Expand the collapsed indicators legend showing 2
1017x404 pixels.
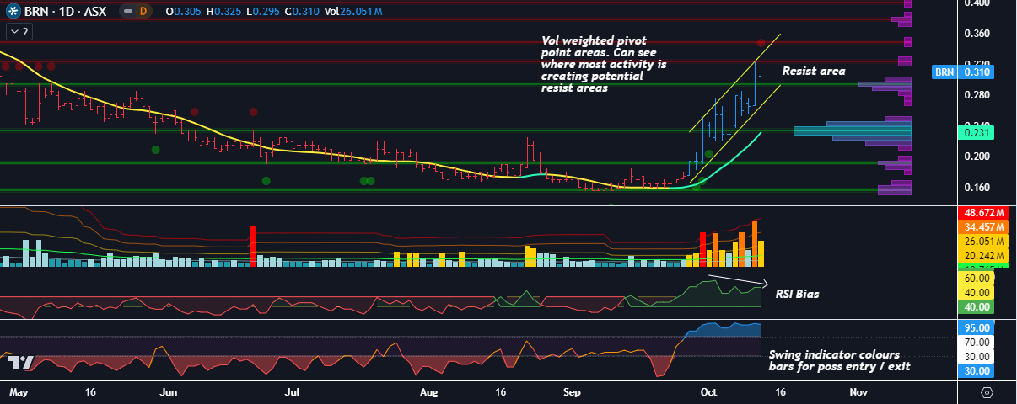pyautogui.click(x=19, y=32)
